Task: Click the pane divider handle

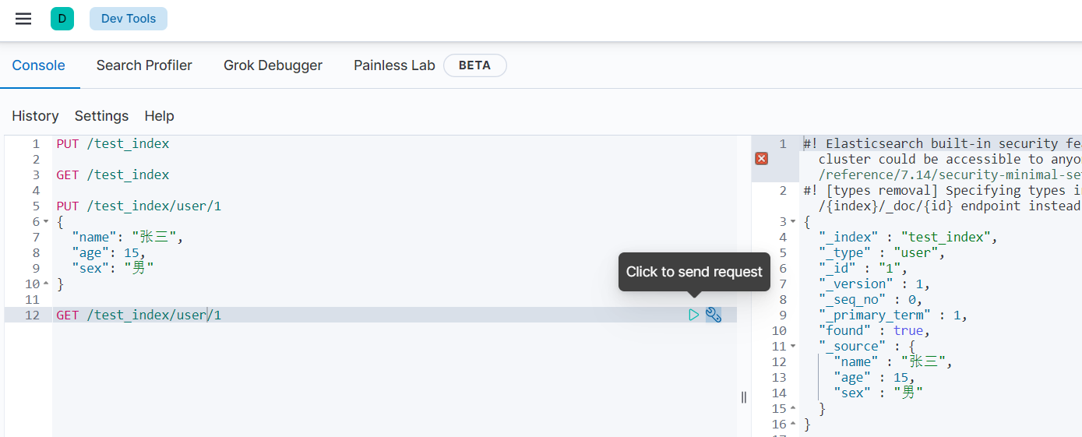Action: [744, 397]
